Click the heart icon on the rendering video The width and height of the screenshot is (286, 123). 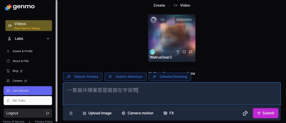click(x=184, y=52)
